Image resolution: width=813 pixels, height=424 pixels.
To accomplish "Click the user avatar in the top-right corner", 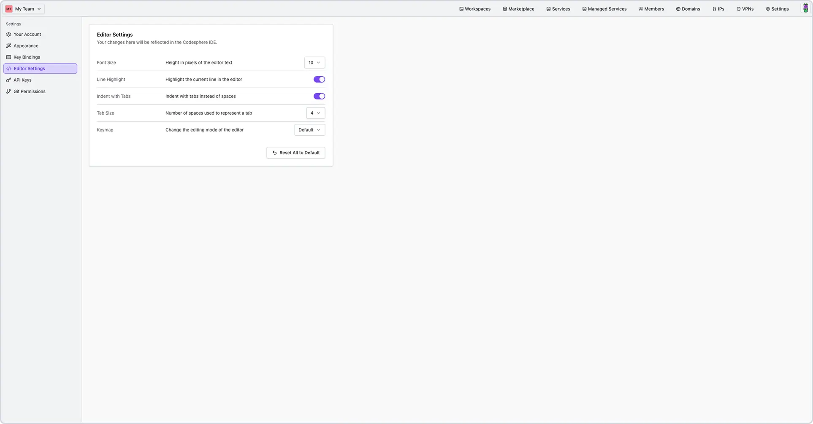I will tap(805, 8).
